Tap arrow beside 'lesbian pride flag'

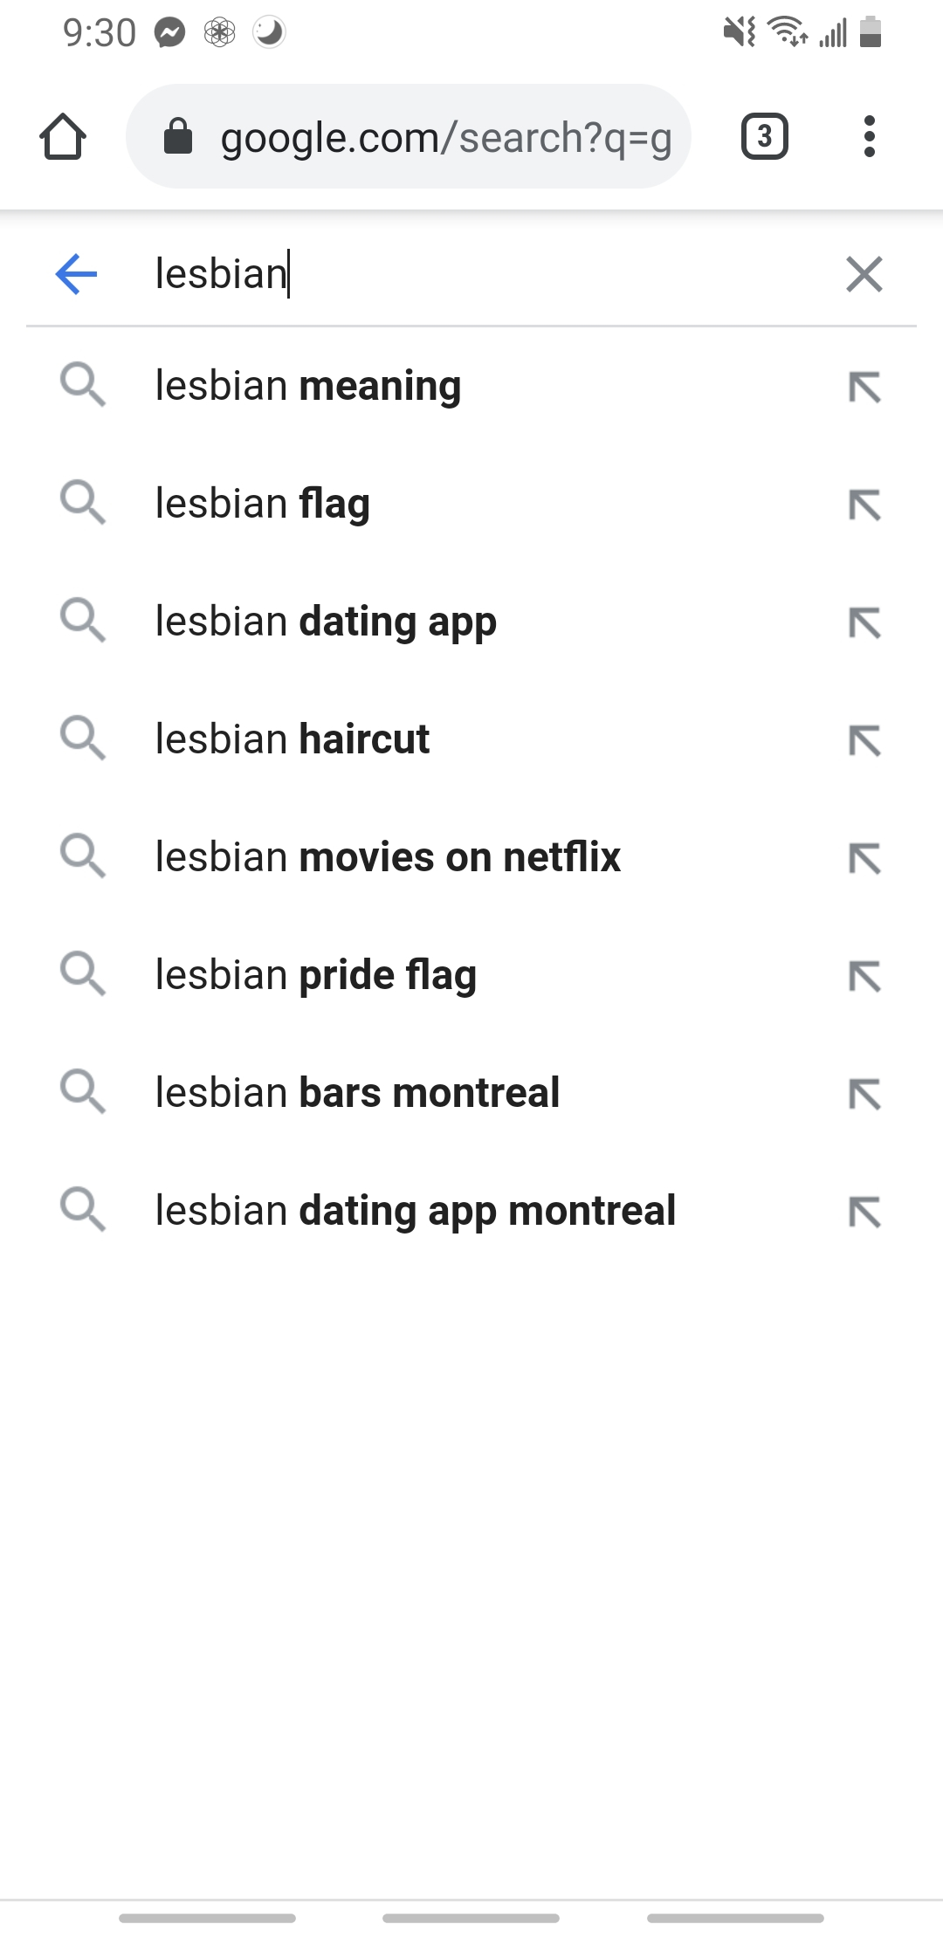point(864,976)
